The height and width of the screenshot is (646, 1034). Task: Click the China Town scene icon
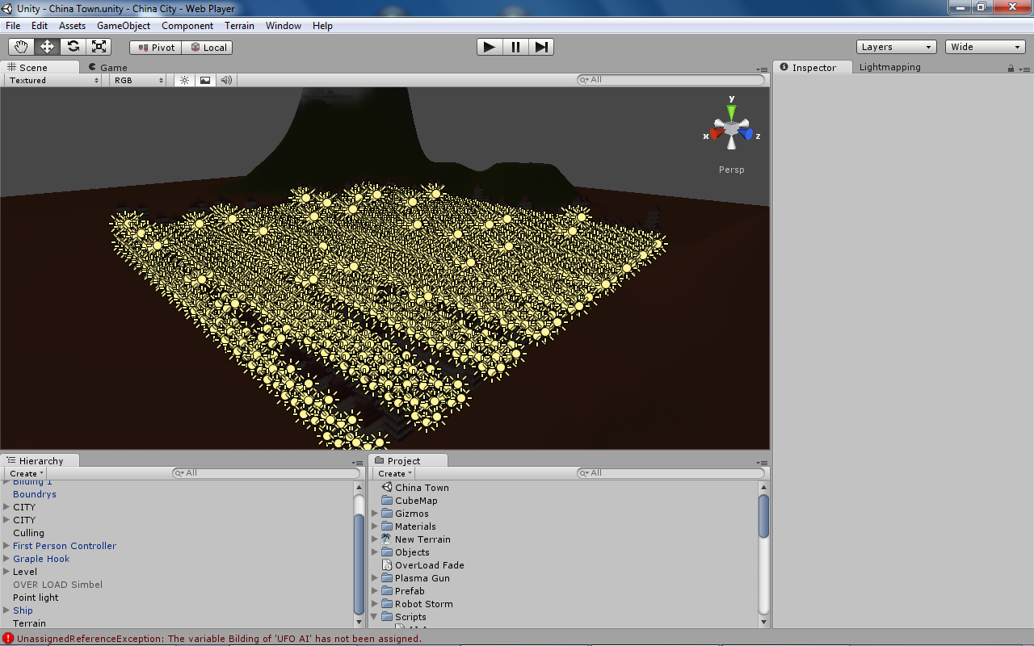click(x=387, y=487)
